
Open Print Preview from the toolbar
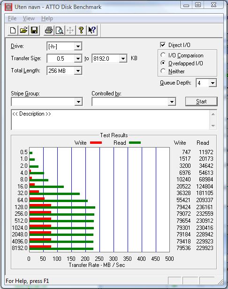click(60, 30)
